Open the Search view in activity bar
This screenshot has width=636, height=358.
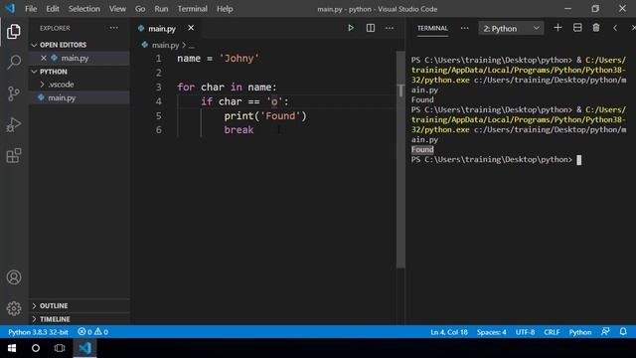point(14,62)
